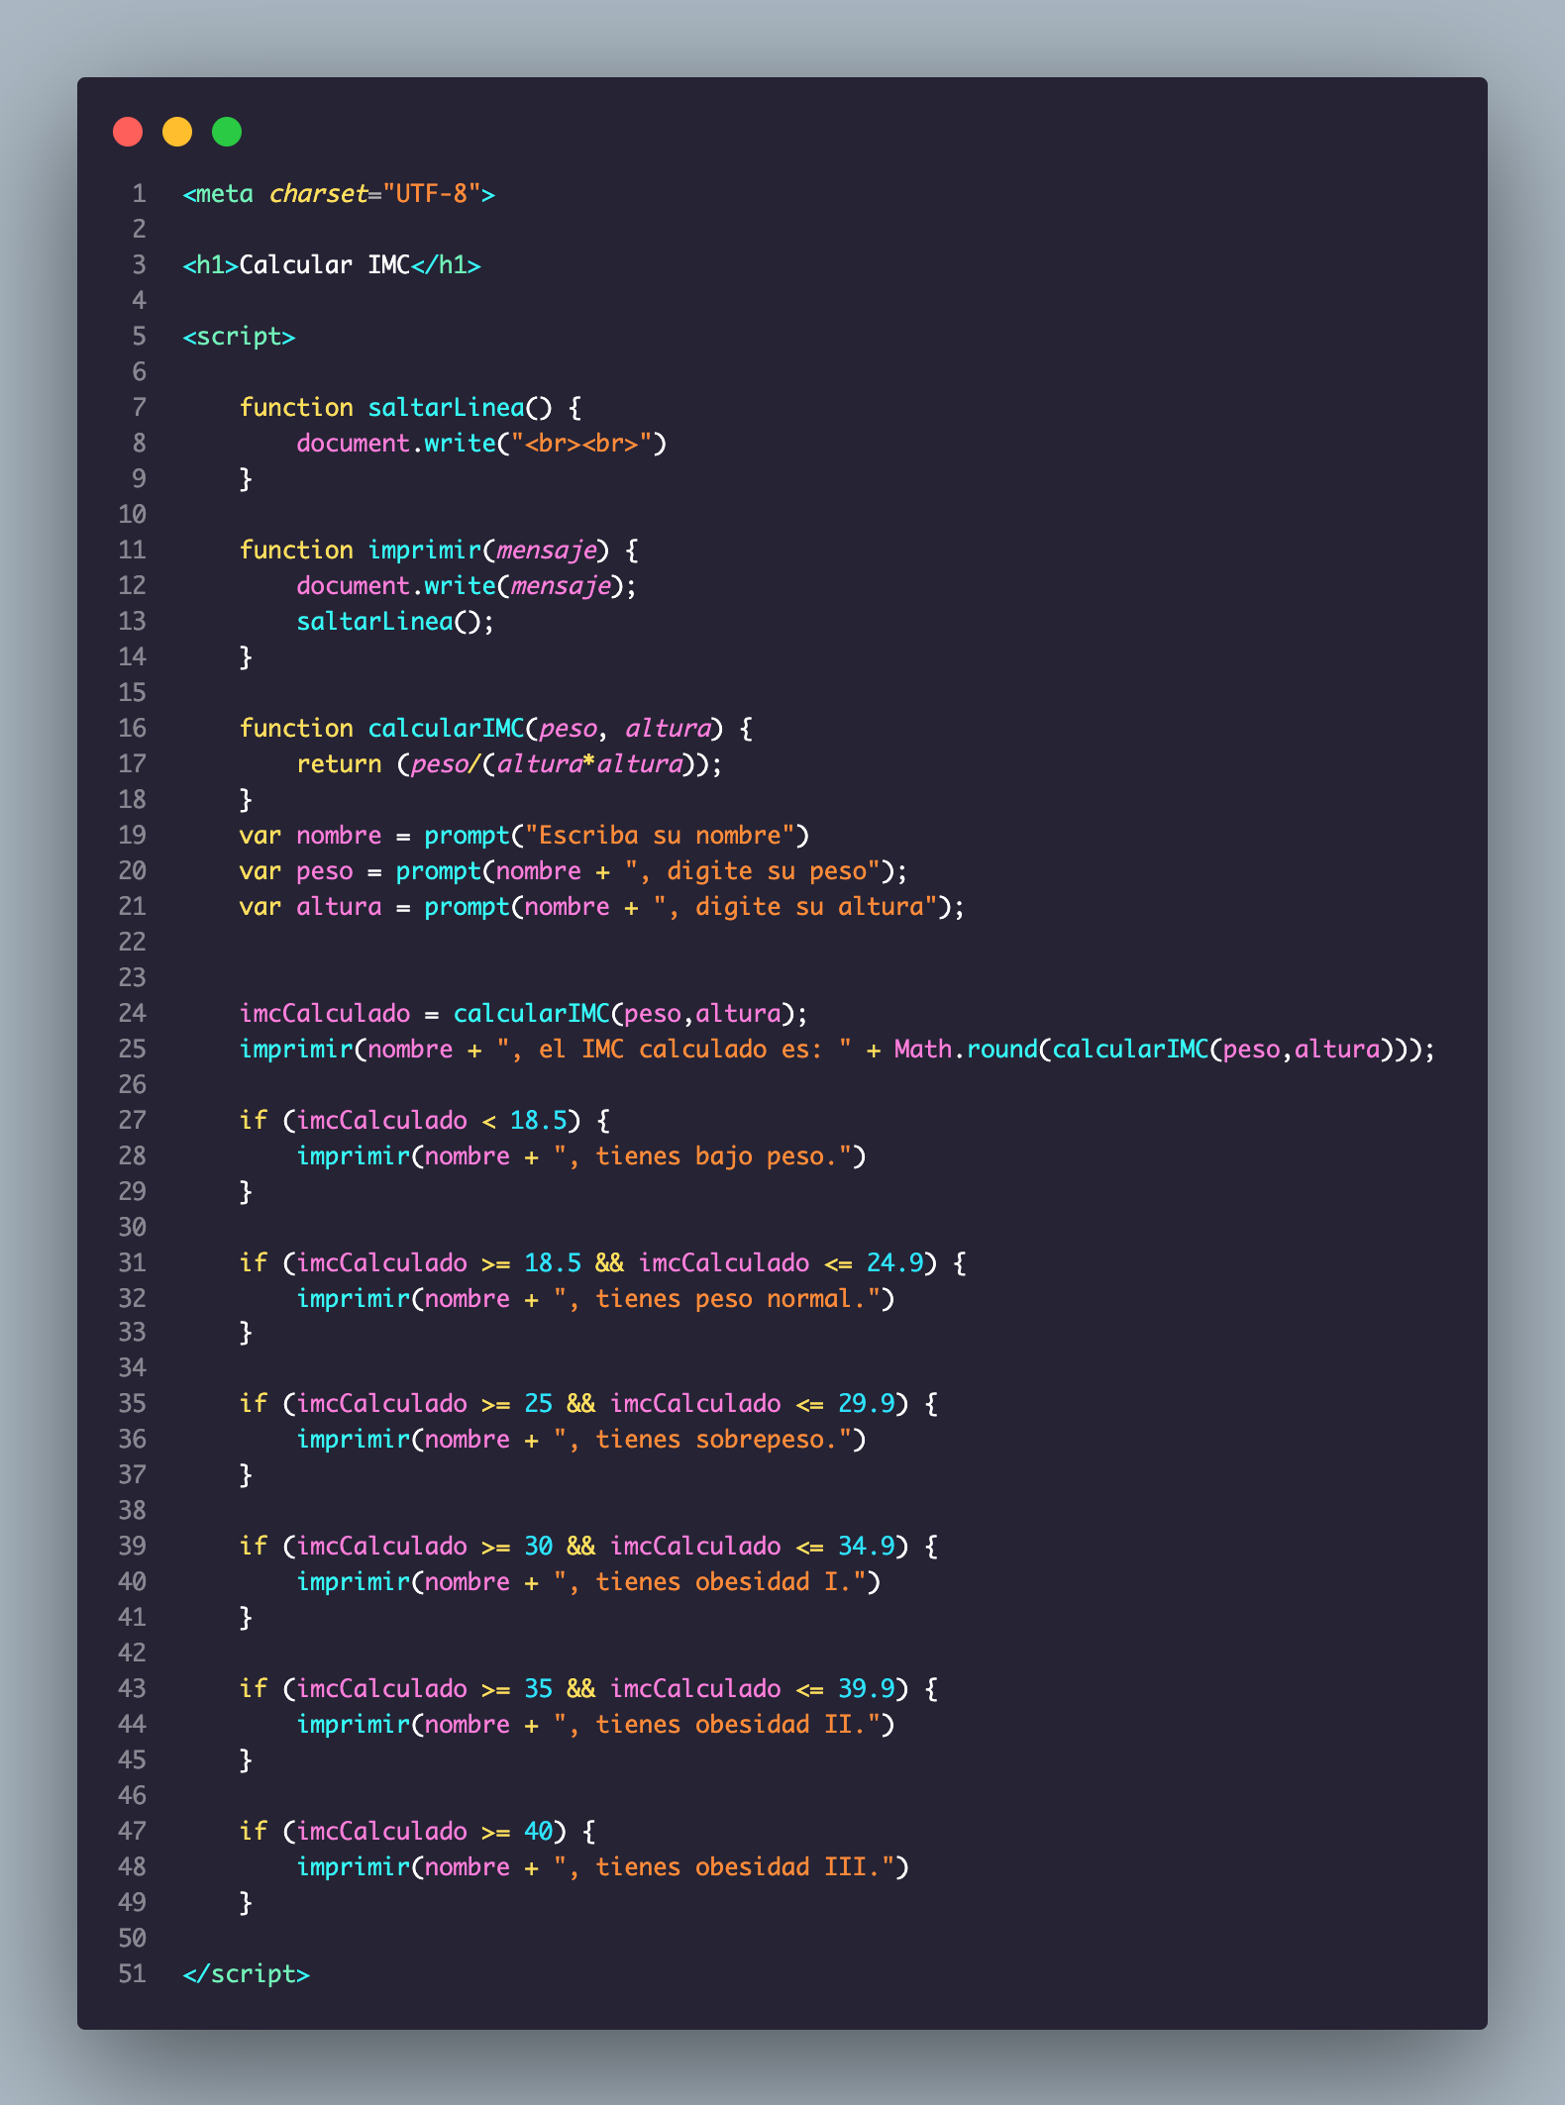
Task: Click 'function saltarLinea()' declaration
Action: [x=410, y=408]
